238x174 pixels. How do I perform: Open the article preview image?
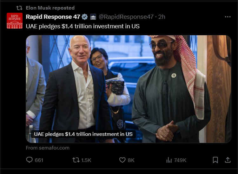pos(129,89)
